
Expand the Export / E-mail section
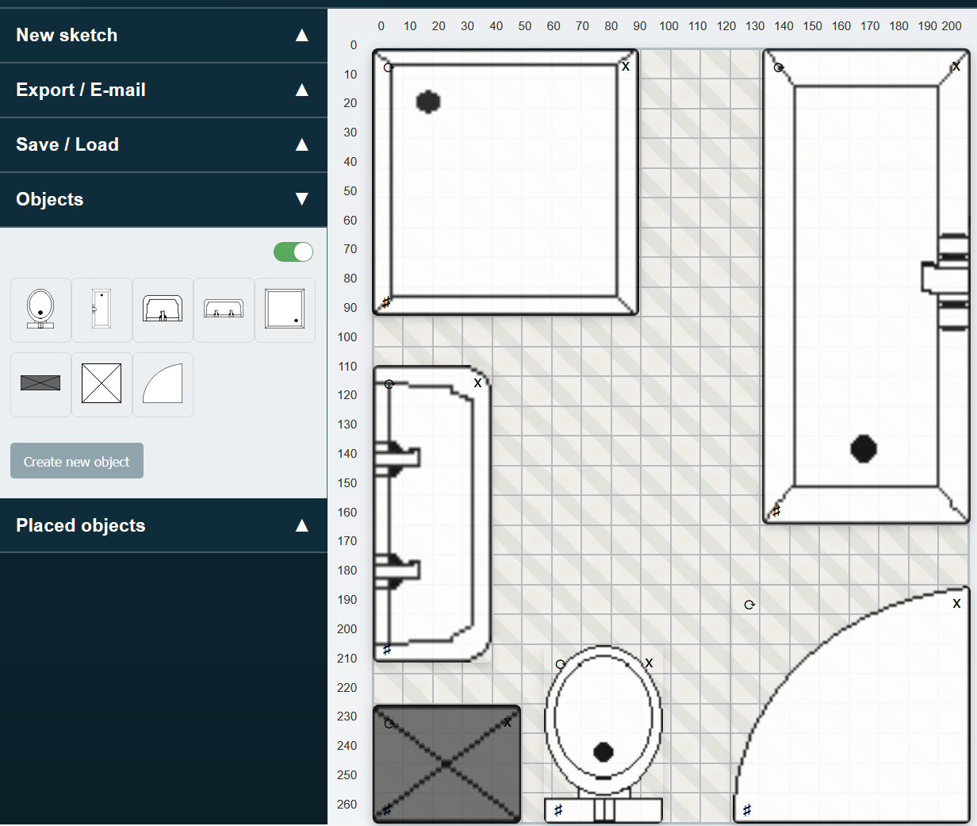coord(163,90)
